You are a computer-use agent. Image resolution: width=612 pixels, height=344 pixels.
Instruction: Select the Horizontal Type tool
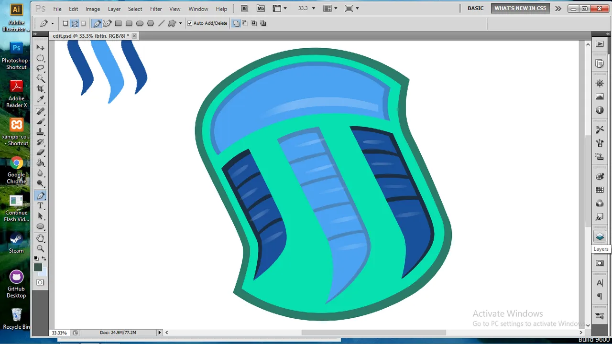[x=41, y=206]
